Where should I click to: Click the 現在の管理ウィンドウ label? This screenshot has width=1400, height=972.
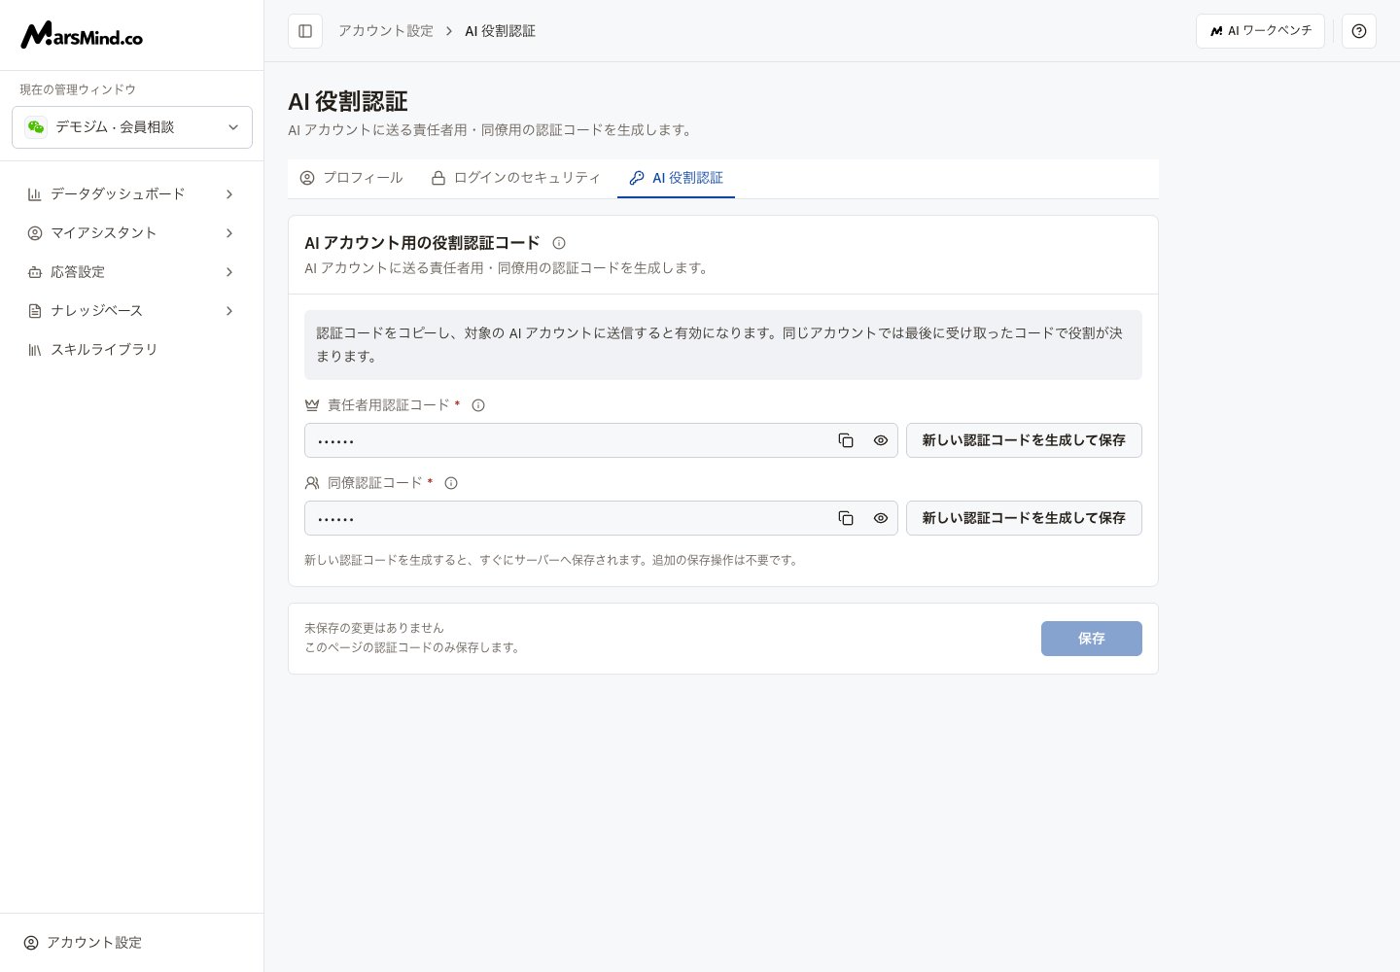point(78,89)
